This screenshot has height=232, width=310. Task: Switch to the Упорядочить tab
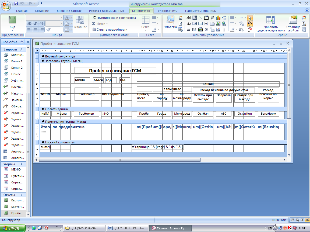coord(167,11)
